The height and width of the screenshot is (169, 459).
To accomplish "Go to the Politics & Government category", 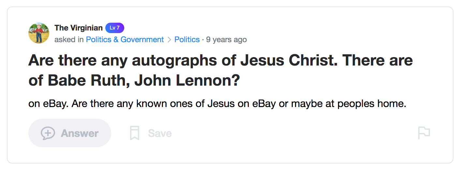I will coord(125,40).
